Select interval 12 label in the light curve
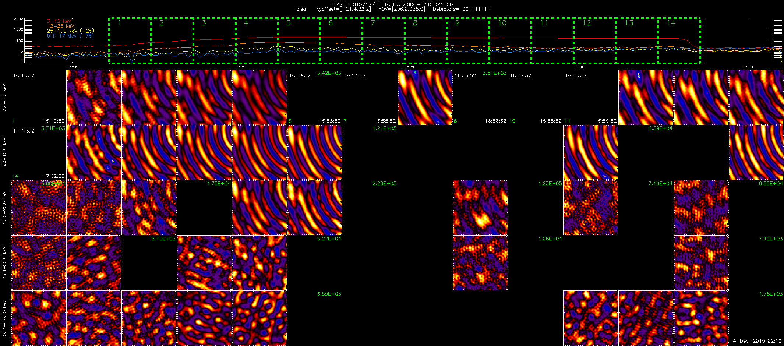Image resolution: width=784 pixels, height=346 pixels. (587, 23)
